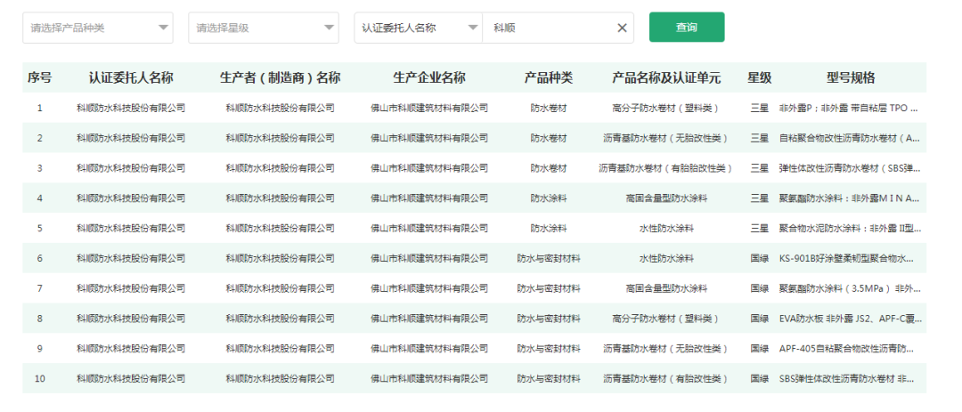962x412 pixels.
Task: Click model spec 自粘聚合物改性沥青防水卷材 in row 2
Action: (x=850, y=138)
